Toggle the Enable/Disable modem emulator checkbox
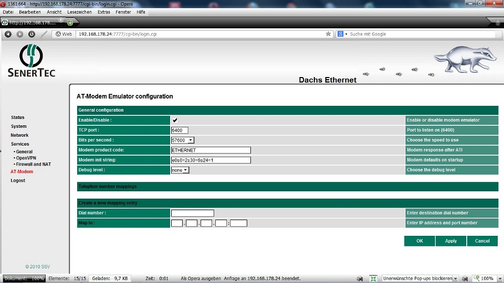Viewport: 504px width, 283px height. tap(175, 121)
